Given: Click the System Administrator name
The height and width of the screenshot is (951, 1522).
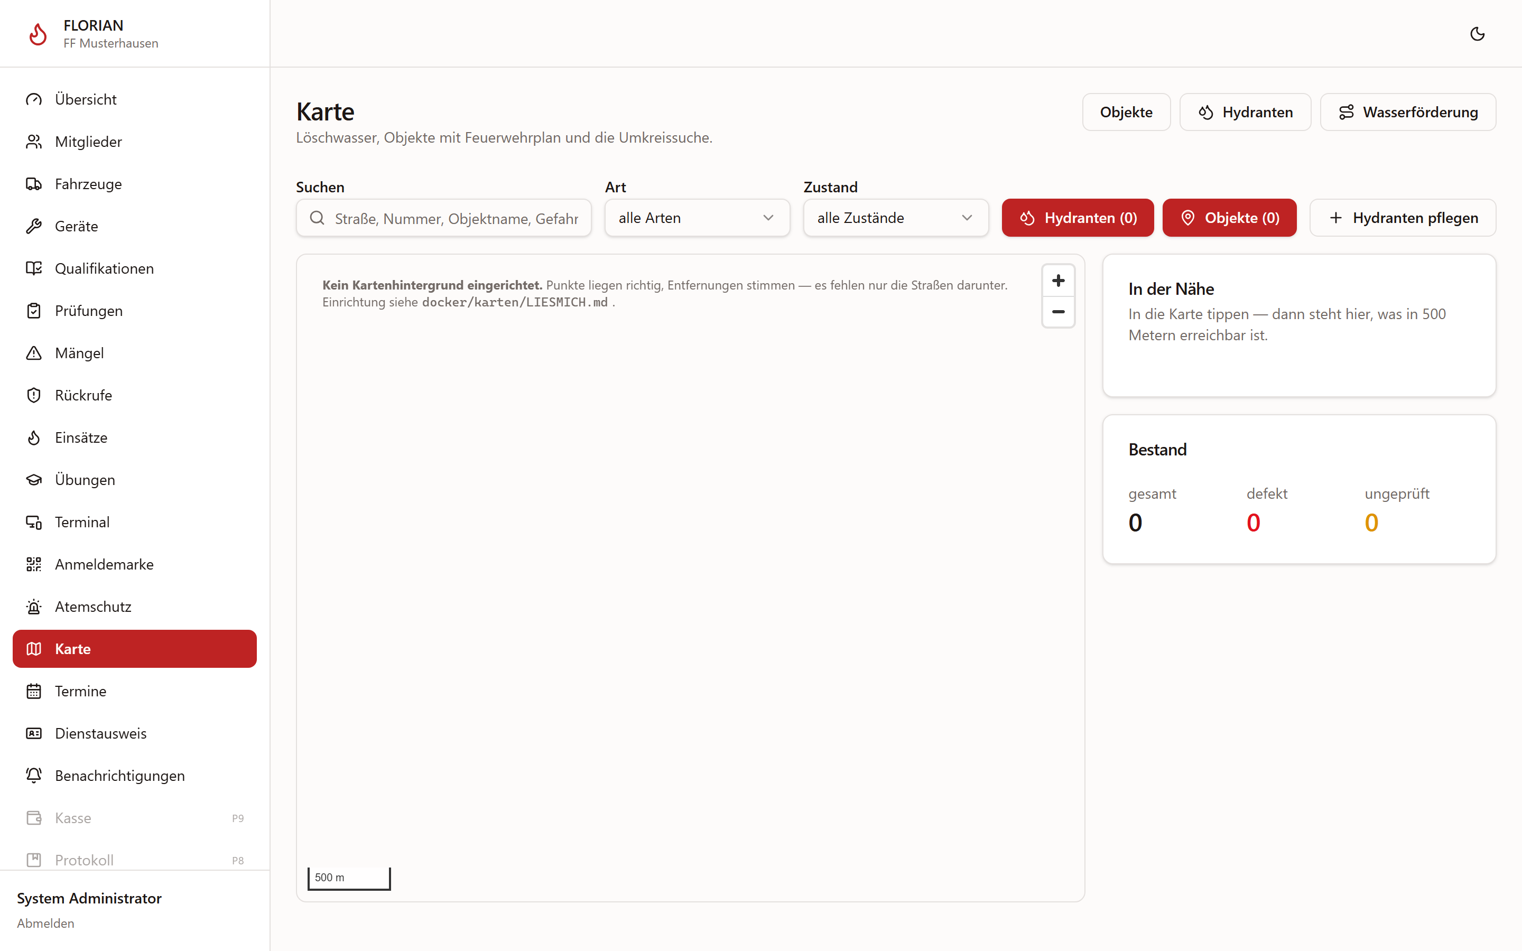Looking at the screenshot, I should pos(89,898).
